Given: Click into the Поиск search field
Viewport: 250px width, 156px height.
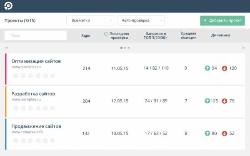Looking at the screenshot, I should tap(35, 35).
